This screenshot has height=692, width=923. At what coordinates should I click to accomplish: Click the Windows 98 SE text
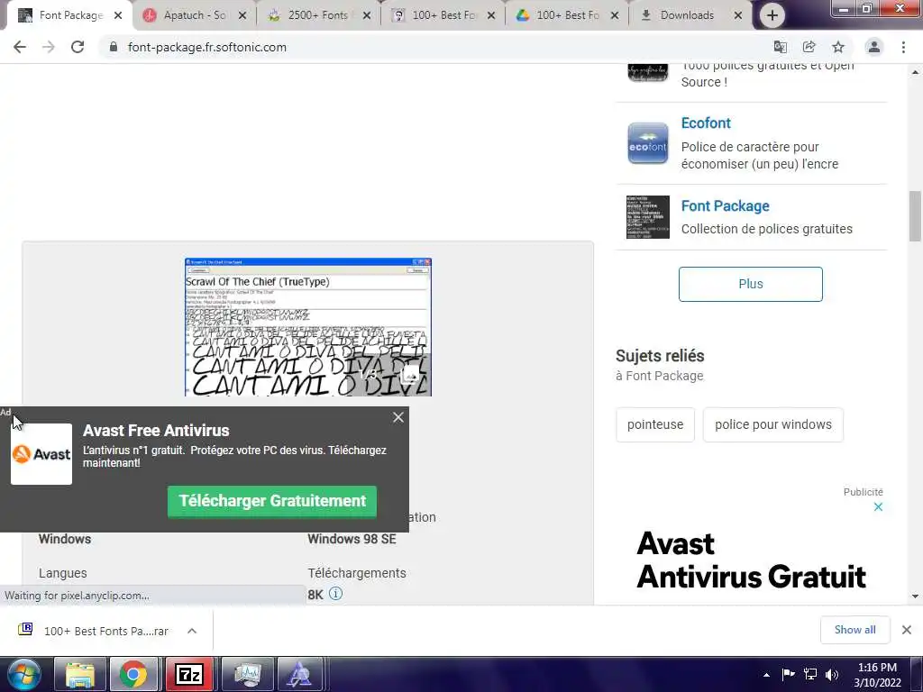coord(352,539)
